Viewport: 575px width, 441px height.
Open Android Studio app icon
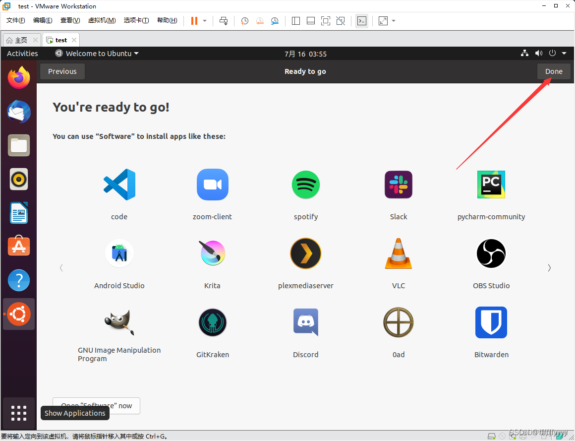tap(119, 253)
